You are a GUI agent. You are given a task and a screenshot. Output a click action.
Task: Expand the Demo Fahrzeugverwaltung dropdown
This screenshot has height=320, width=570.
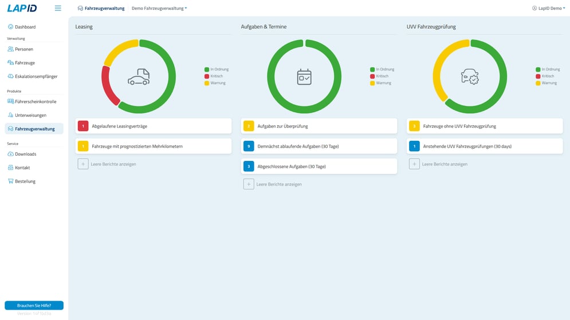pos(159,8)
